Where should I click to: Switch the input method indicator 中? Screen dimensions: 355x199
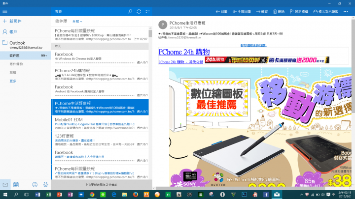(334, 195)
